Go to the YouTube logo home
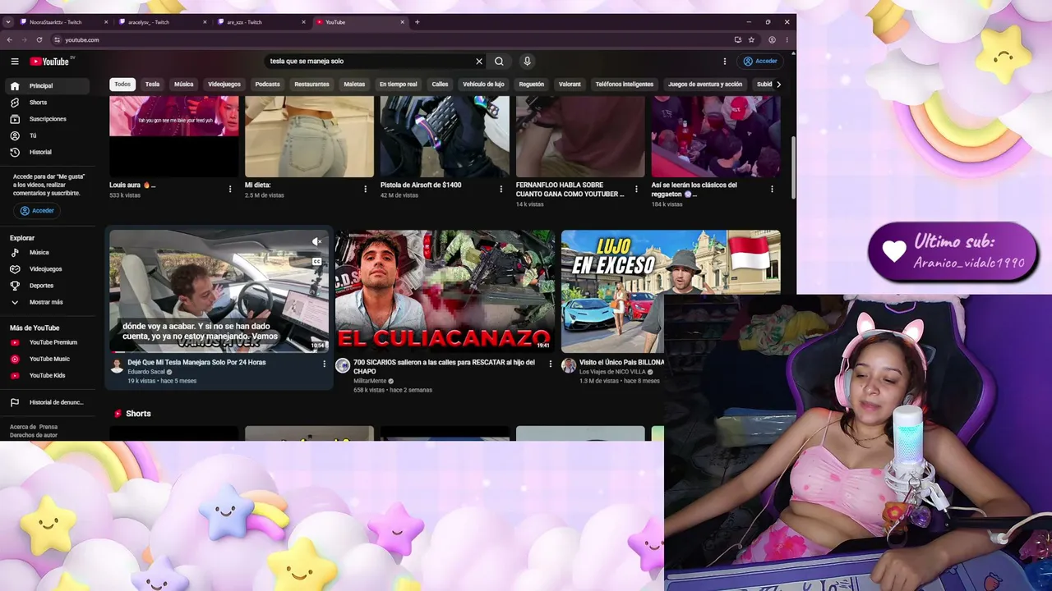 [x=50, y=62]
